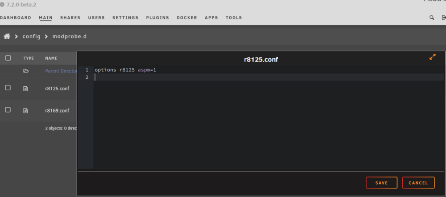Open the Settings menu

click(125, 18)
